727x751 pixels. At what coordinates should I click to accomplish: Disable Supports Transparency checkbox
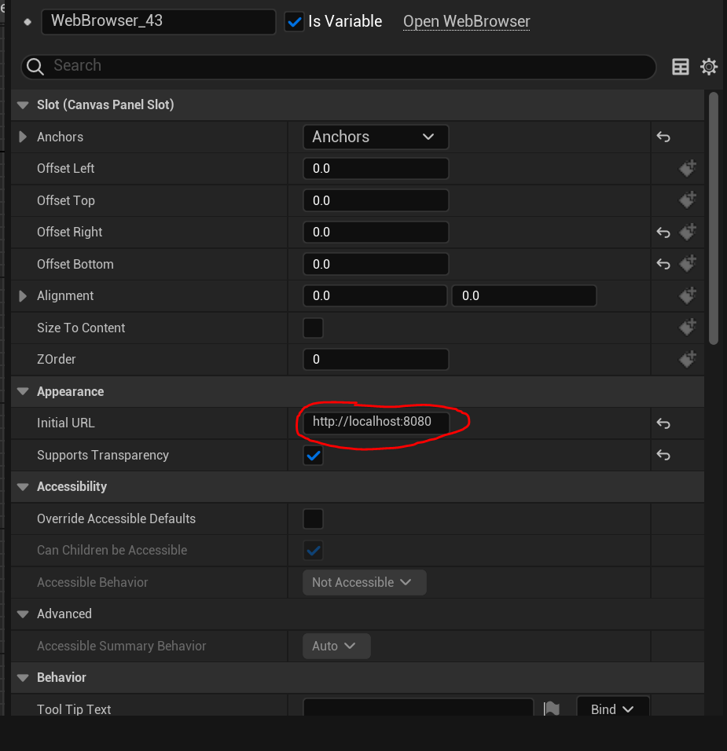(313, 456)
